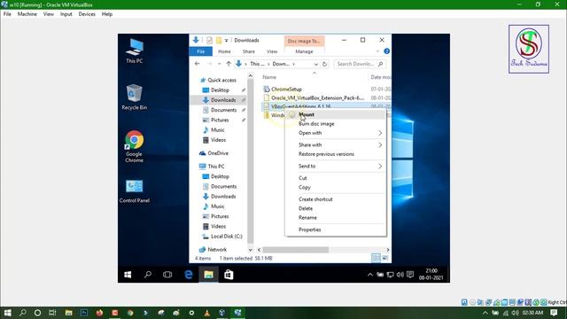Viewport: 567px width, 319px height.
Task: Open guest clock showing 21:00
Action: tap(431, 275)
